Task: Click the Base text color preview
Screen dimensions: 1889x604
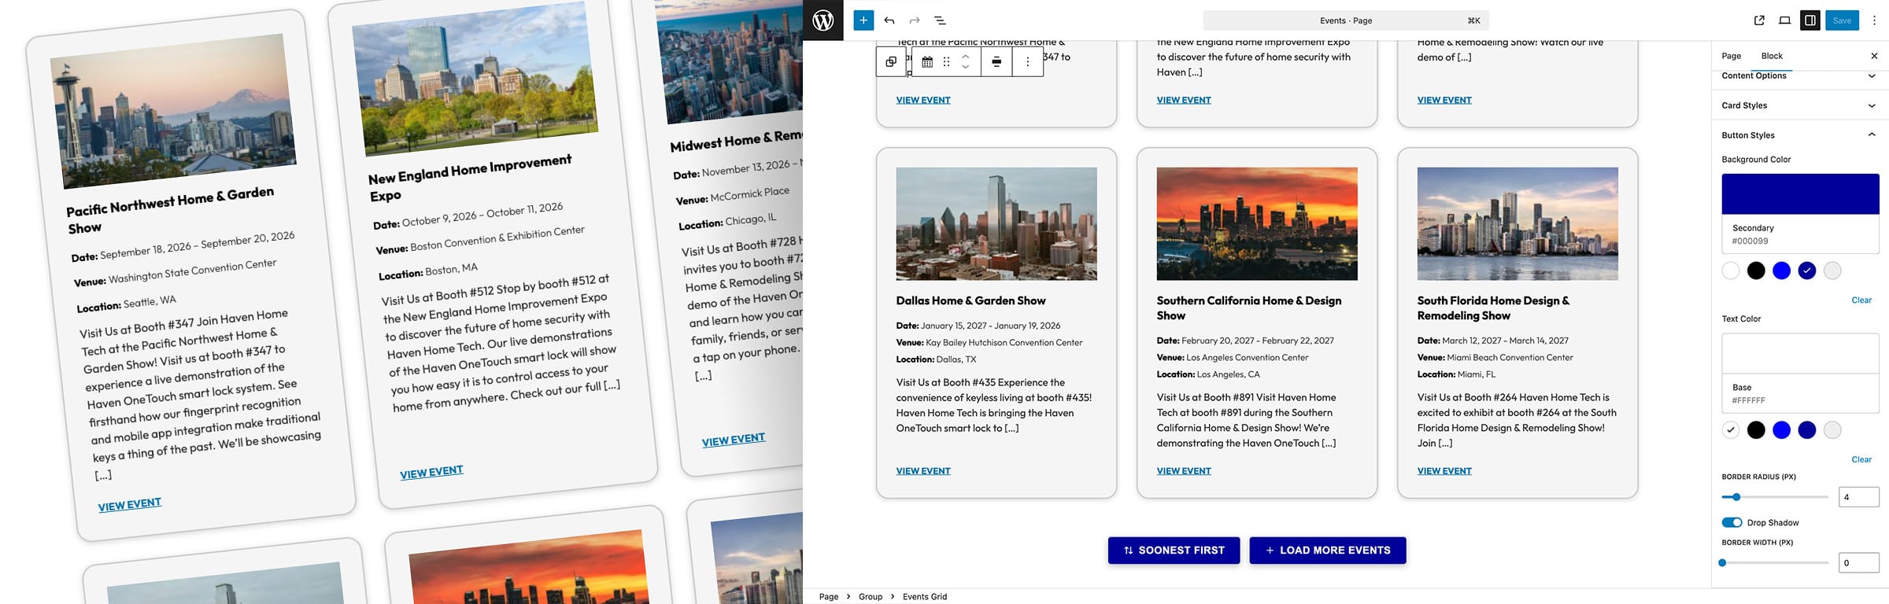Action: tap(1800, 353)
